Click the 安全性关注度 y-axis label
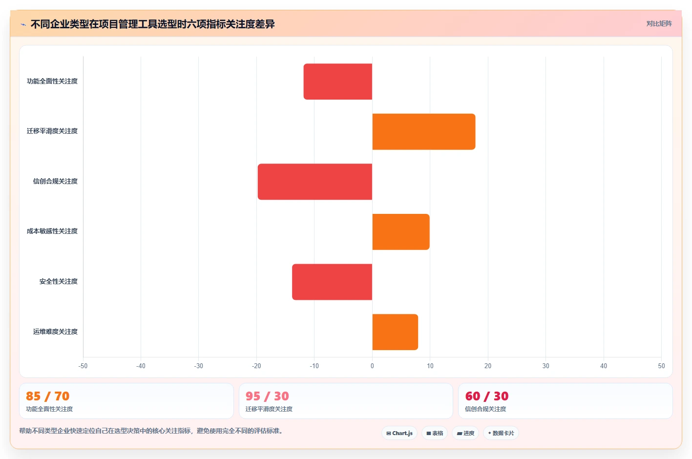This screenshot has height=459, width=692. [x=59, y=281]
